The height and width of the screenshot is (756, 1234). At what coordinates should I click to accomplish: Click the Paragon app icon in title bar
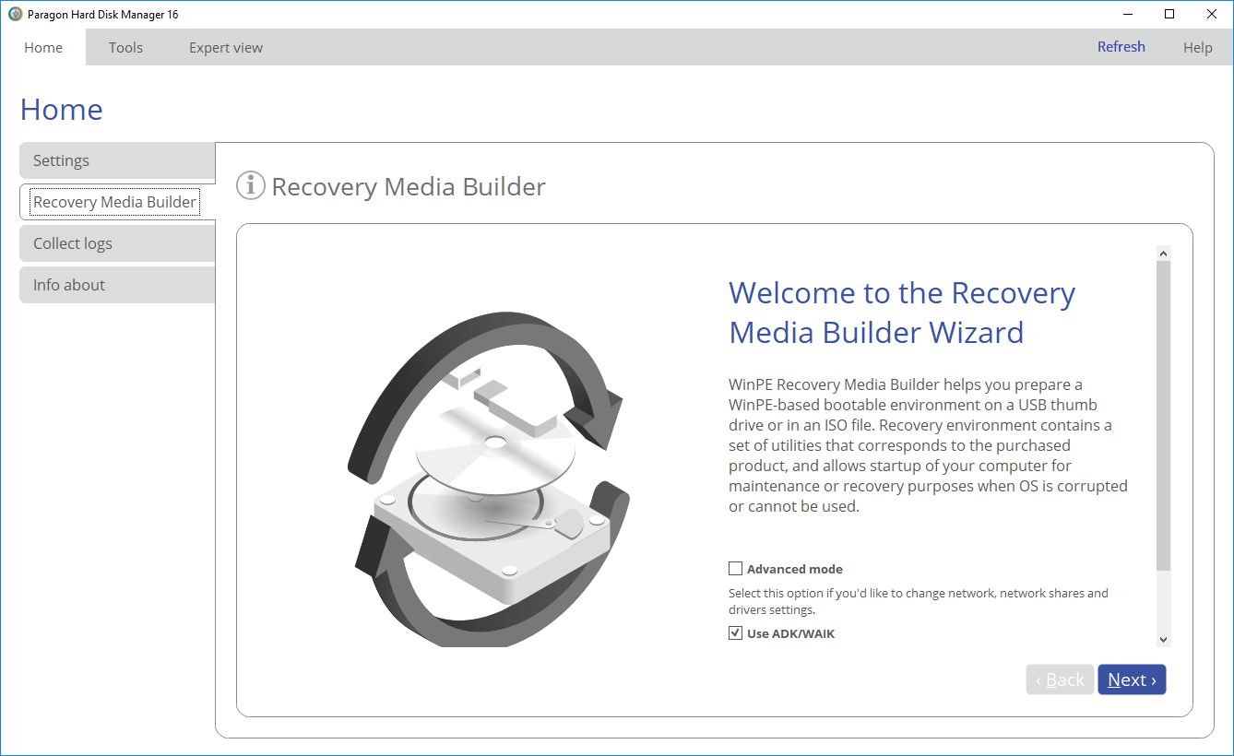coord(15,14)
